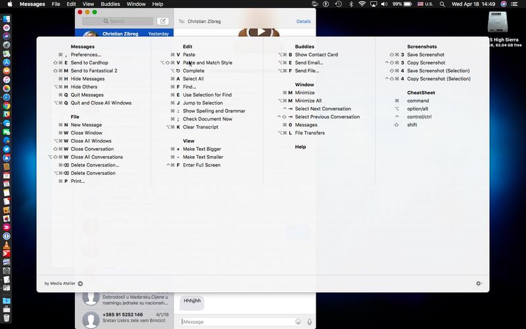Click Send Email... shortcut entry
Screen dimensions: 526x329
pos(309,63)
